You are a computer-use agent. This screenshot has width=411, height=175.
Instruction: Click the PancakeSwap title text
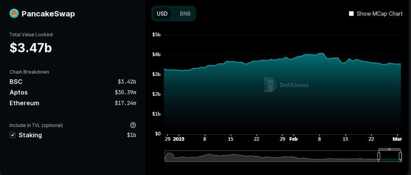(x=48, y=14)
